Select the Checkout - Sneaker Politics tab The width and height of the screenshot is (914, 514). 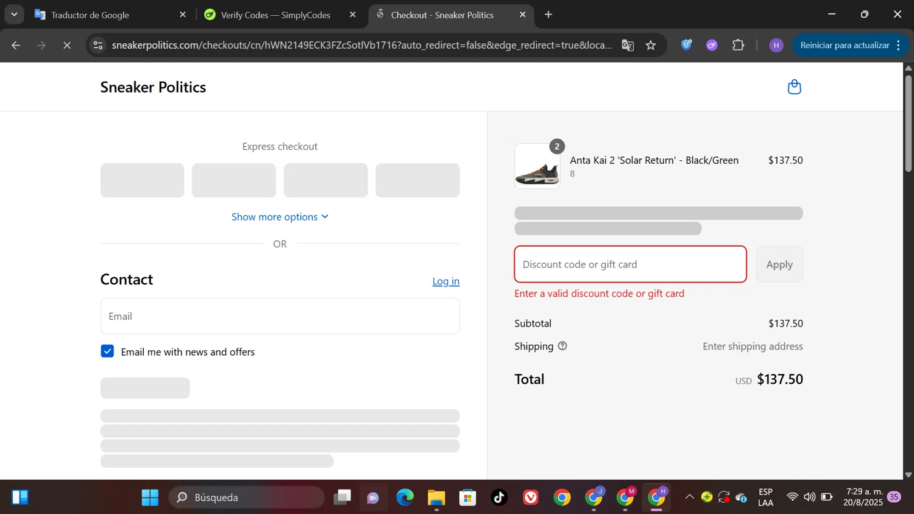click(x=442, y=15)
